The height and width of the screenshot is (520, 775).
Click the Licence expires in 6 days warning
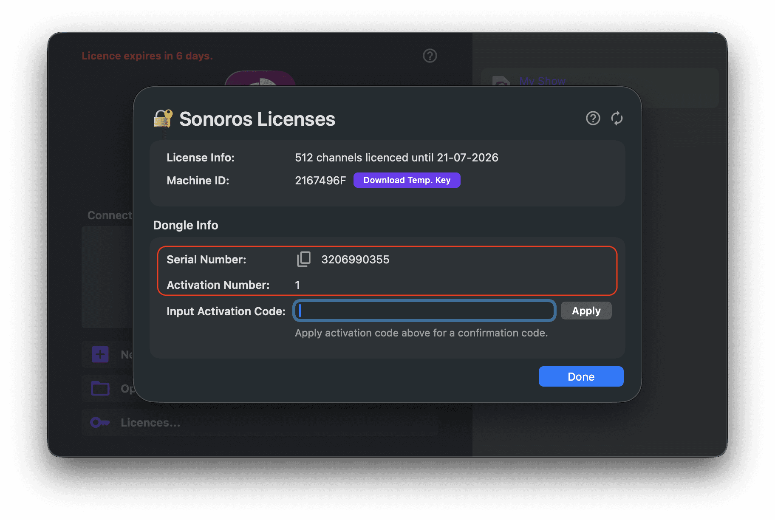[147, 56]
